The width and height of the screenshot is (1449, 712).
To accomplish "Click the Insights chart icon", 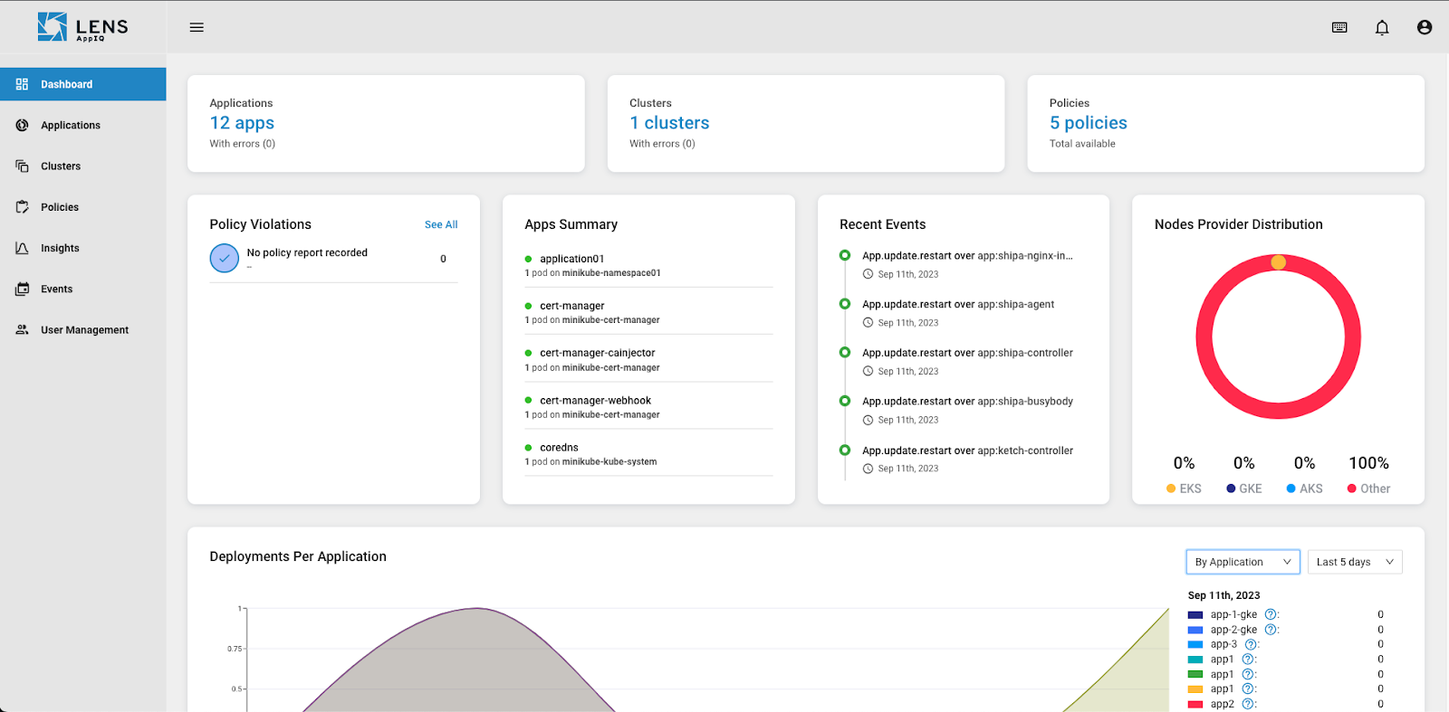I will pyautogui.click(x=22, y=248).
